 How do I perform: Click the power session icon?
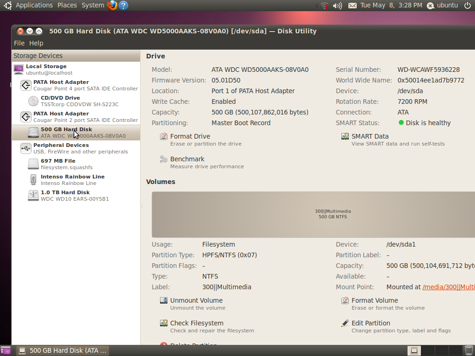tap(468, 5)
